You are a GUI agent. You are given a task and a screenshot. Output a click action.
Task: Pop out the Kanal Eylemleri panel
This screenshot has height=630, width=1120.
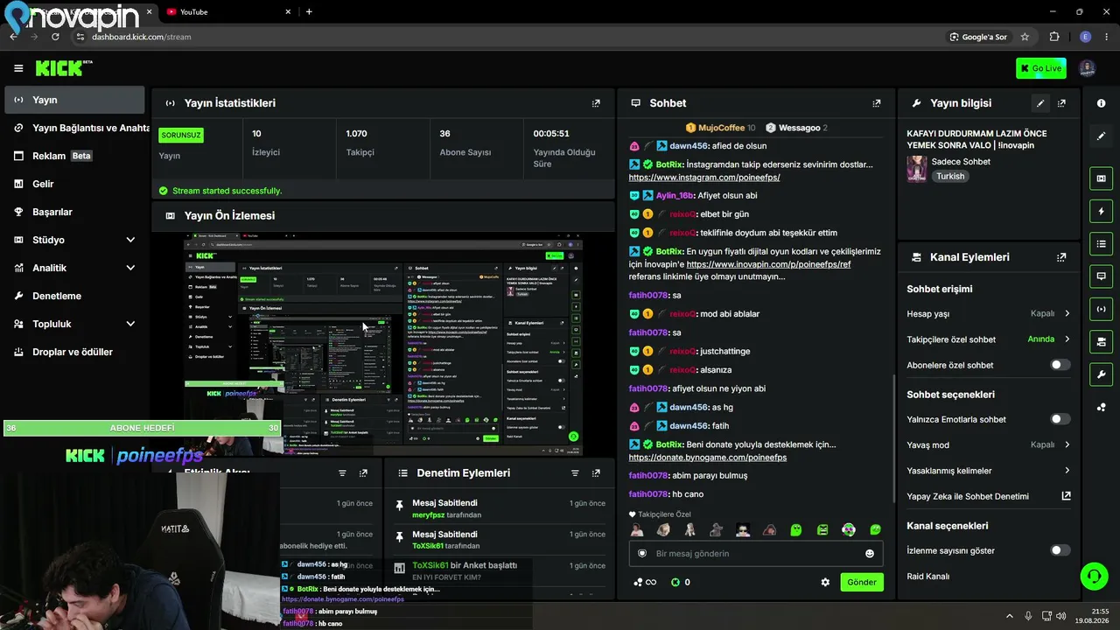(1061, 257)
